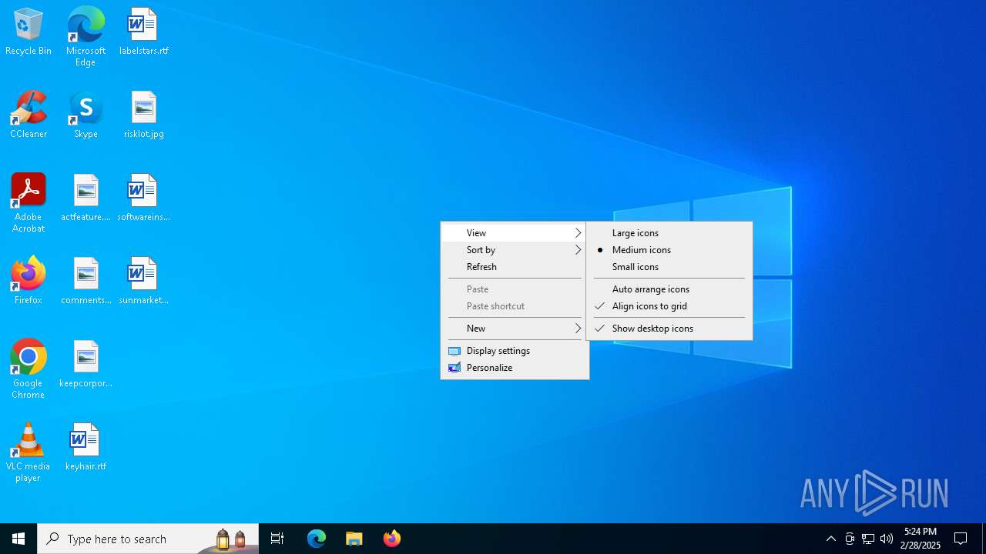The image size is (986, 554).
Task: Select the VLC media player shortcut
Action: (x=29, y=452)
